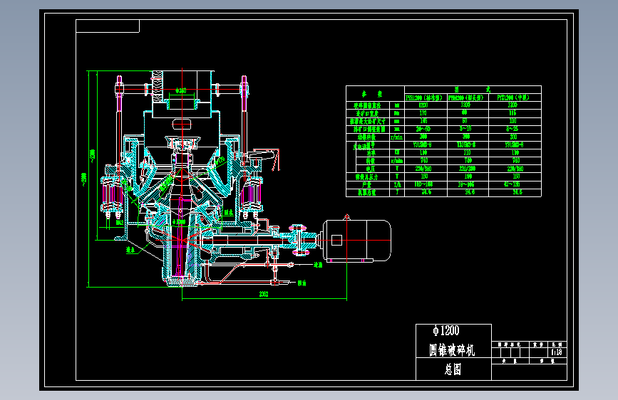Click the scale value cell in the title block

tap(557, 352)
